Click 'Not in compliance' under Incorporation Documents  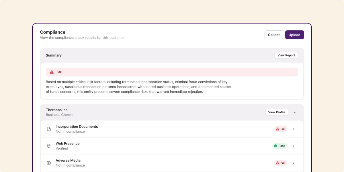click(70, 132)
